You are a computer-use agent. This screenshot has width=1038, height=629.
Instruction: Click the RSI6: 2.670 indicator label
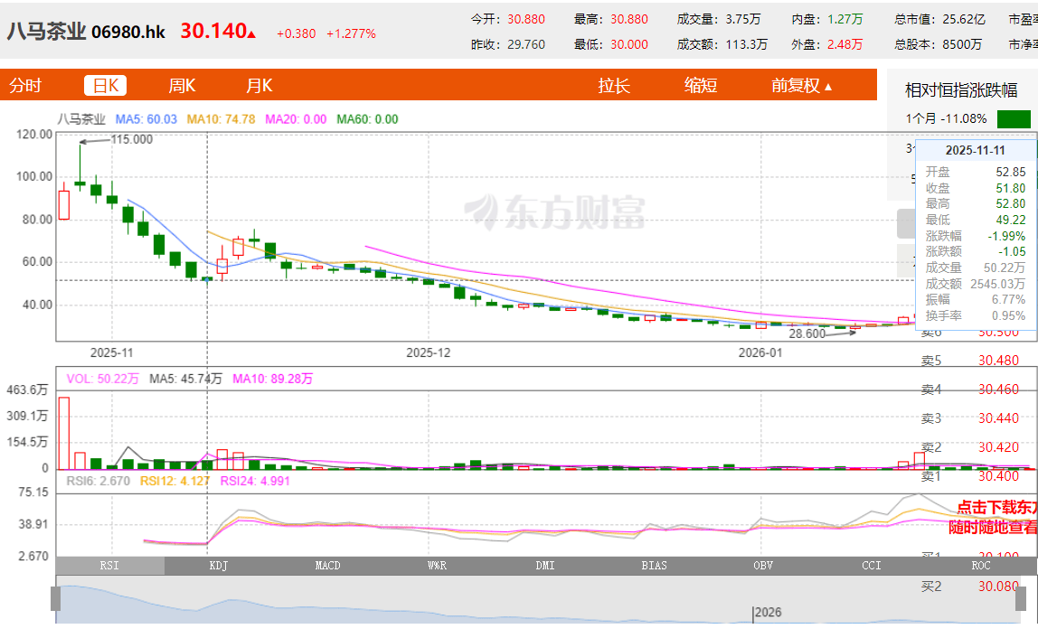(x=98, y=481)
